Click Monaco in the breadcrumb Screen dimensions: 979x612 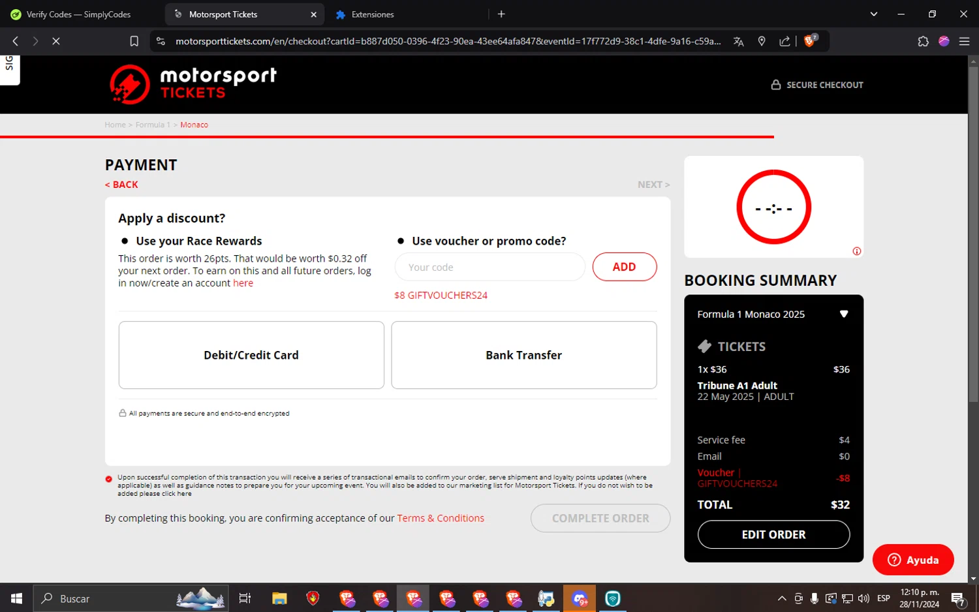click(194, 125)
